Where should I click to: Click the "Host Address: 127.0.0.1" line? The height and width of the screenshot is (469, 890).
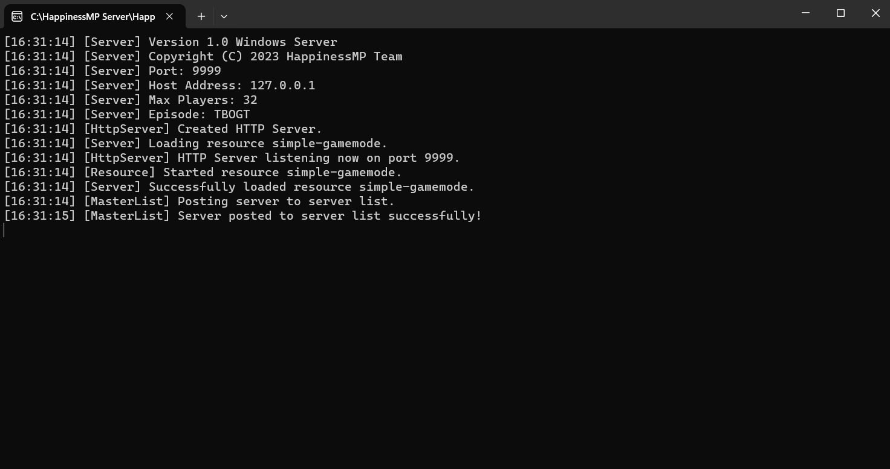tap(232, 85)
